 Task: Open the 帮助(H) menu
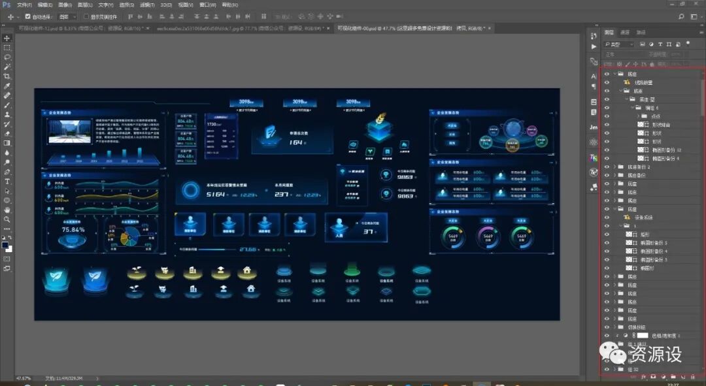pyautogui.click(x=230, y=5)
